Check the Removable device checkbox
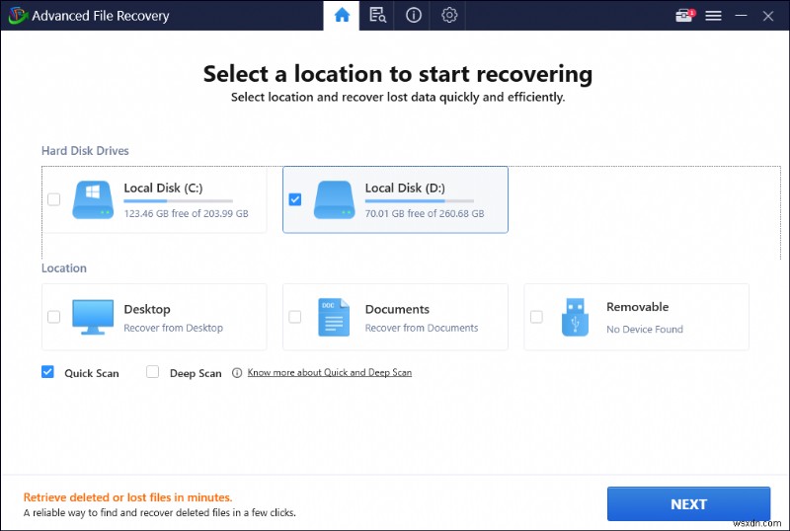The width and height of the screenshot is (790, 531). [536, 317]
